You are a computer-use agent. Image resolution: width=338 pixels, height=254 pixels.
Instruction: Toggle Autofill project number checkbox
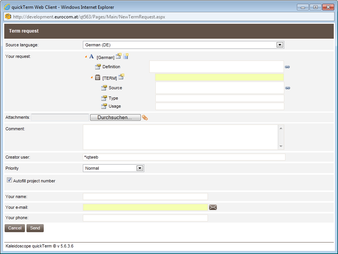[x=9, y=180]
